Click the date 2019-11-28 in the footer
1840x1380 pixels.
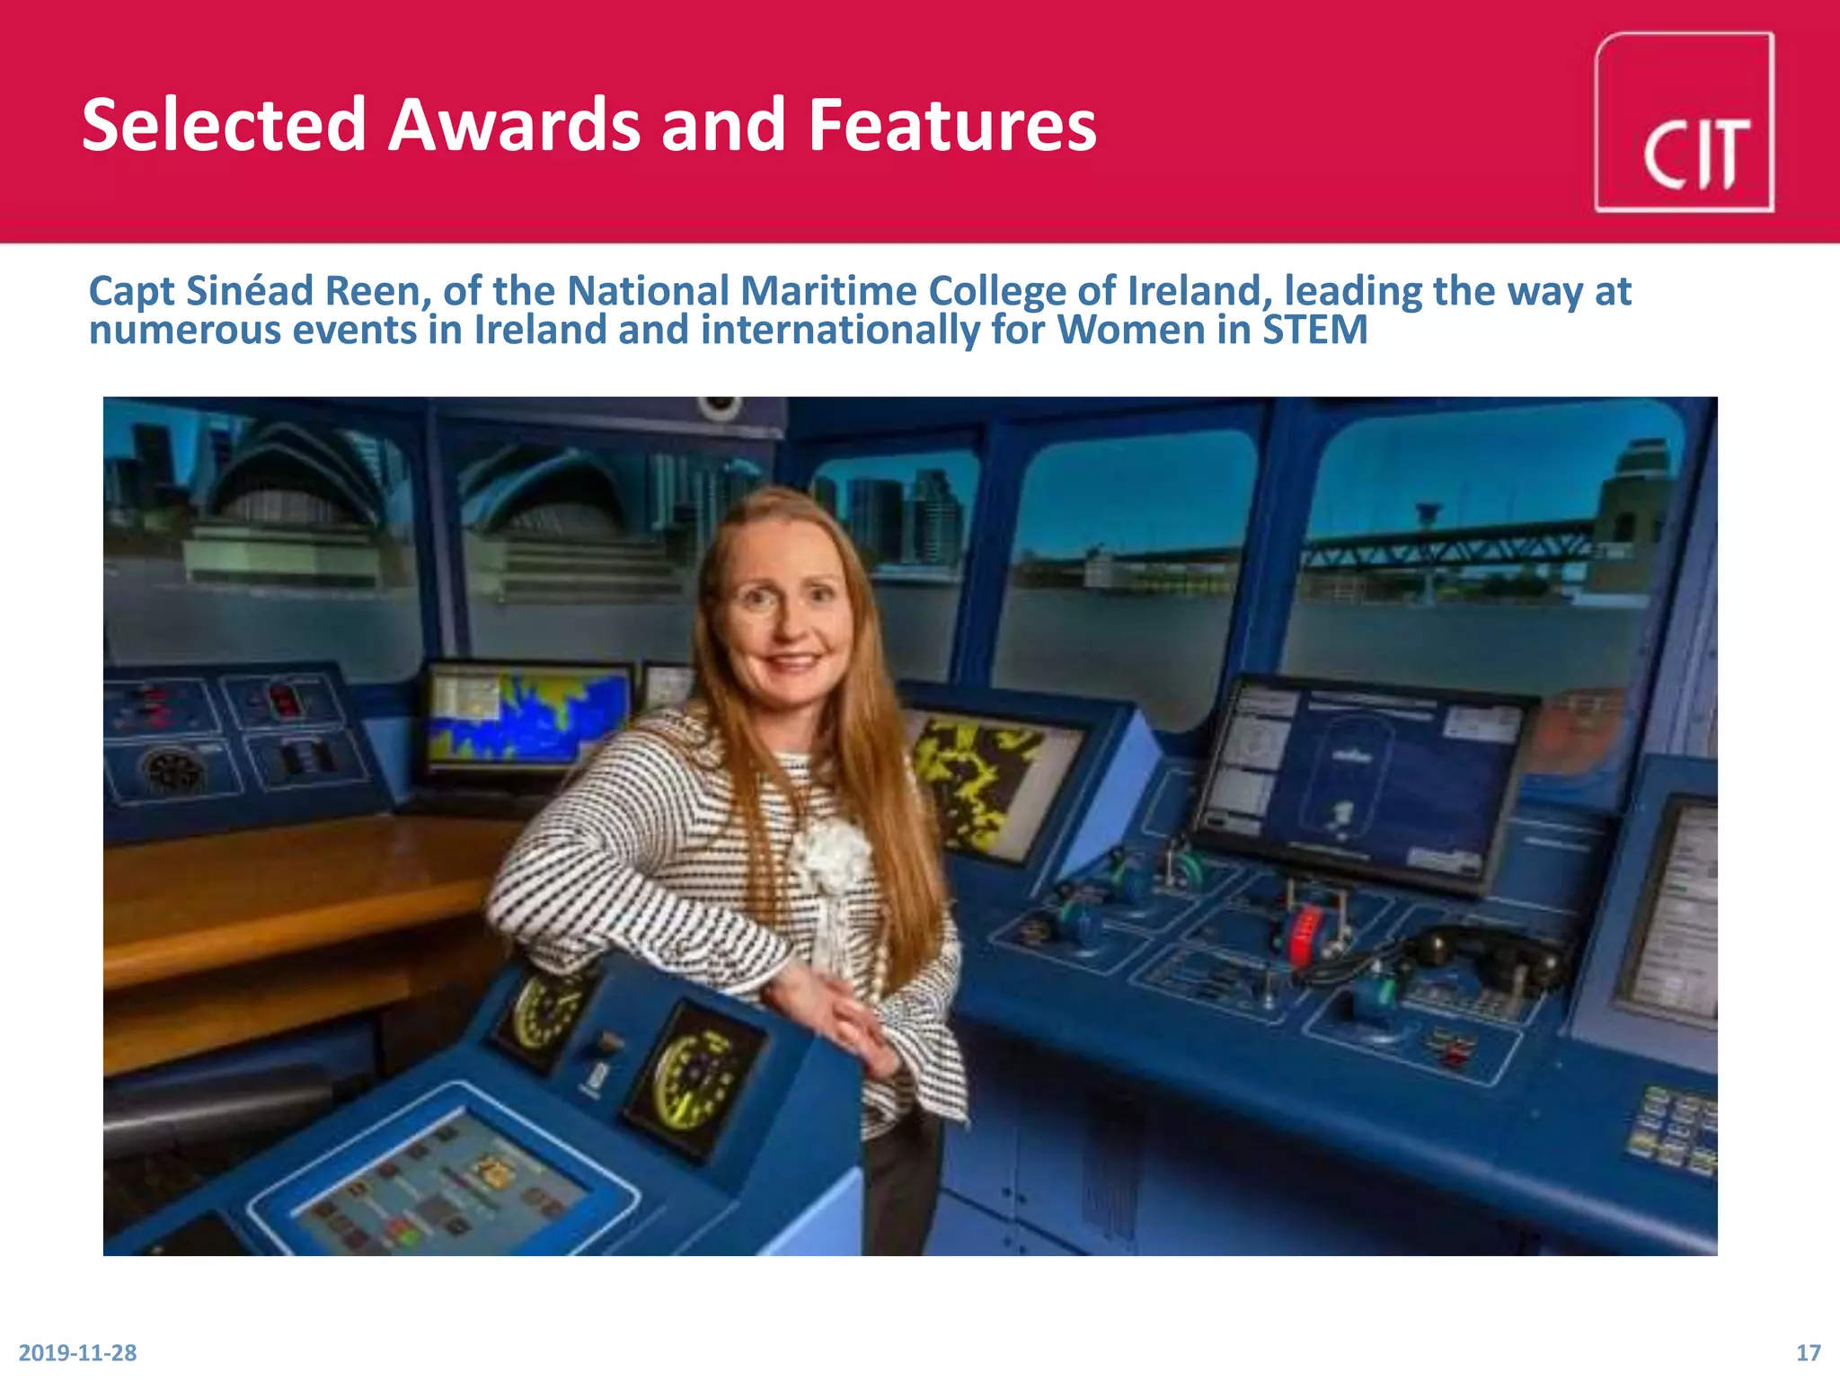(77, 1352)
